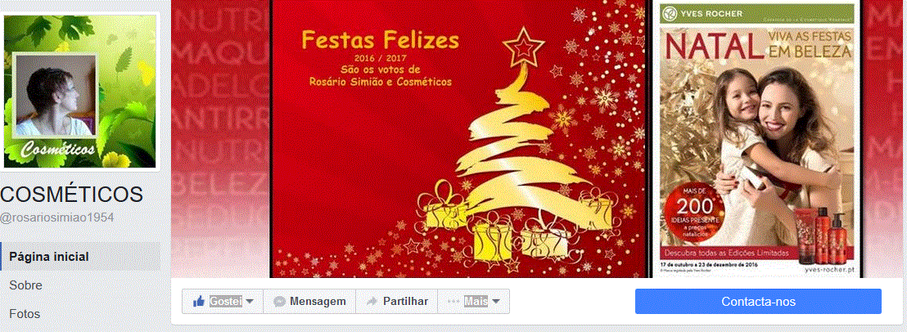Click the Yves Rocher logo on the catalog
The height and width of the screenshot is (332, 907).
pos(671,13)
